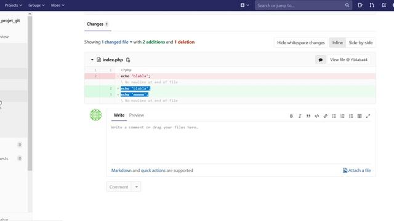The width and height of the screenshot is (394, 221).
Task: Open the More menu
Action: click(x=57, y=6)
